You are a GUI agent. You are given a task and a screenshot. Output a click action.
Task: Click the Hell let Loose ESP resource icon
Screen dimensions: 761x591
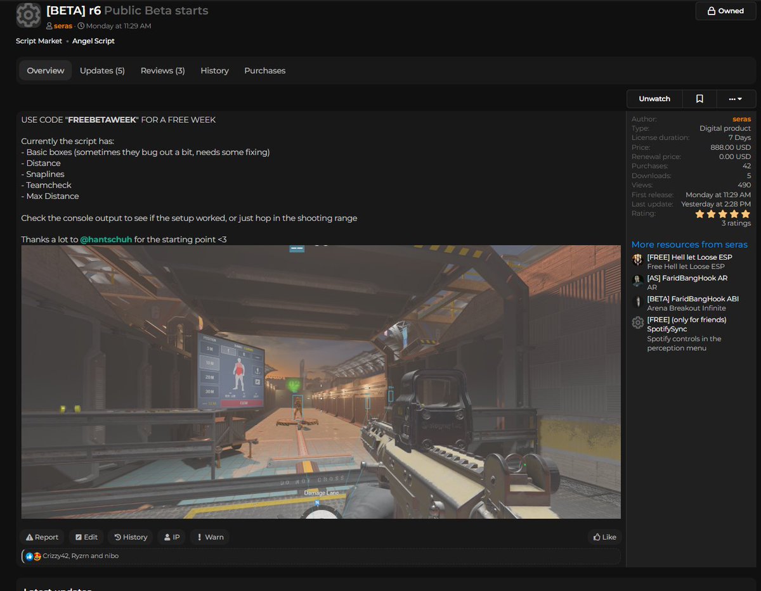click(x=638, y=260)
